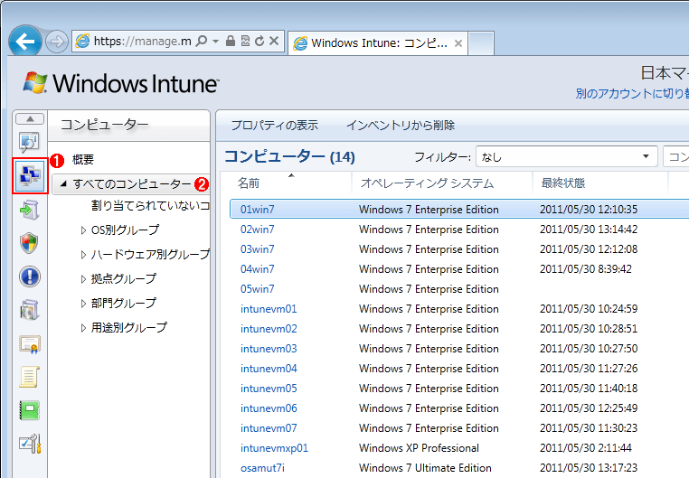The height and width of the screenshot is (478, 689).
Task: Open a new blank browser tab
Action: (x=481, y=43)
